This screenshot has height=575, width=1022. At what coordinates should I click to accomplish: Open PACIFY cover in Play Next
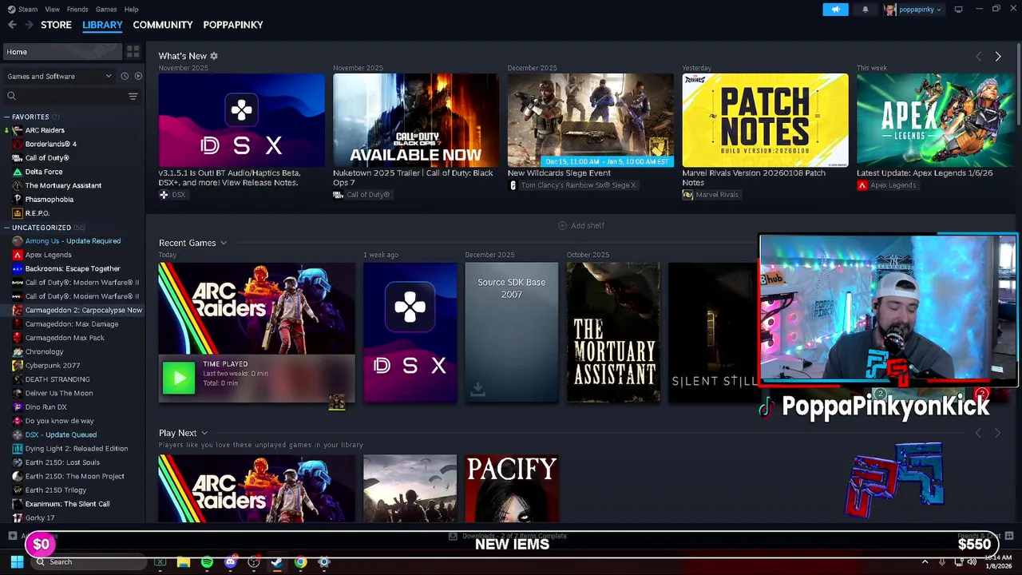pyautogui.click(x=512, y=489)
